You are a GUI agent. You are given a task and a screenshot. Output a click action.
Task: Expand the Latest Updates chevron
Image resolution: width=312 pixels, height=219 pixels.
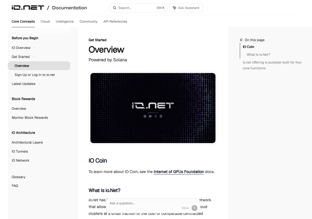[39, 84]
